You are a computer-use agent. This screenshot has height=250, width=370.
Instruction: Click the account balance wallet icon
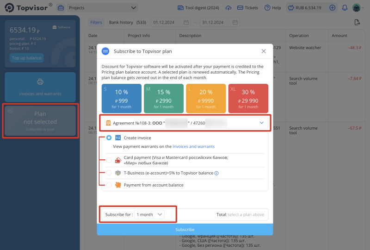click(x=118, y=185)
